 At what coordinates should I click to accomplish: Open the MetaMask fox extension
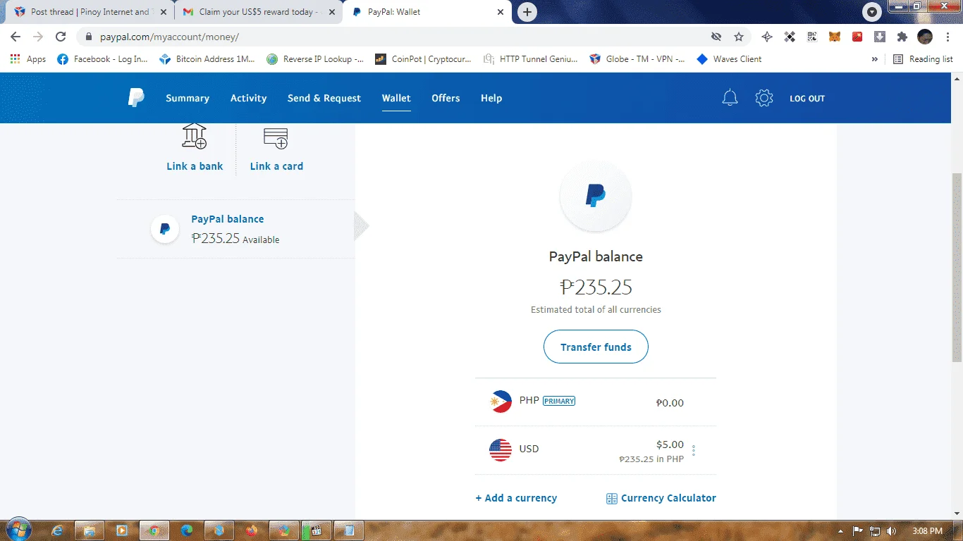click(x=835, y=37)
